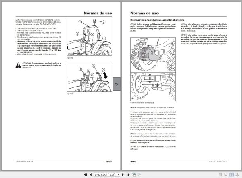The width and height of the screenshot is (242, 178).
Task: Switch to single page view
Action: [x=221, y=175]
